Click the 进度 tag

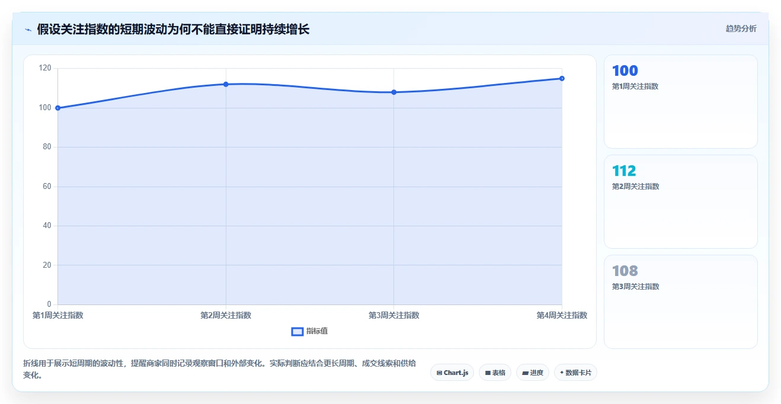[533, 373]
